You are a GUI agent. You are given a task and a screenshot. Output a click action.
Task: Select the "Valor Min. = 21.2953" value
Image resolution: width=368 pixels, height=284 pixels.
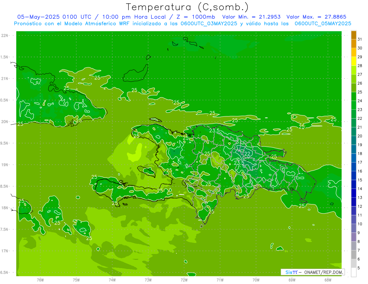click(251, 17)
